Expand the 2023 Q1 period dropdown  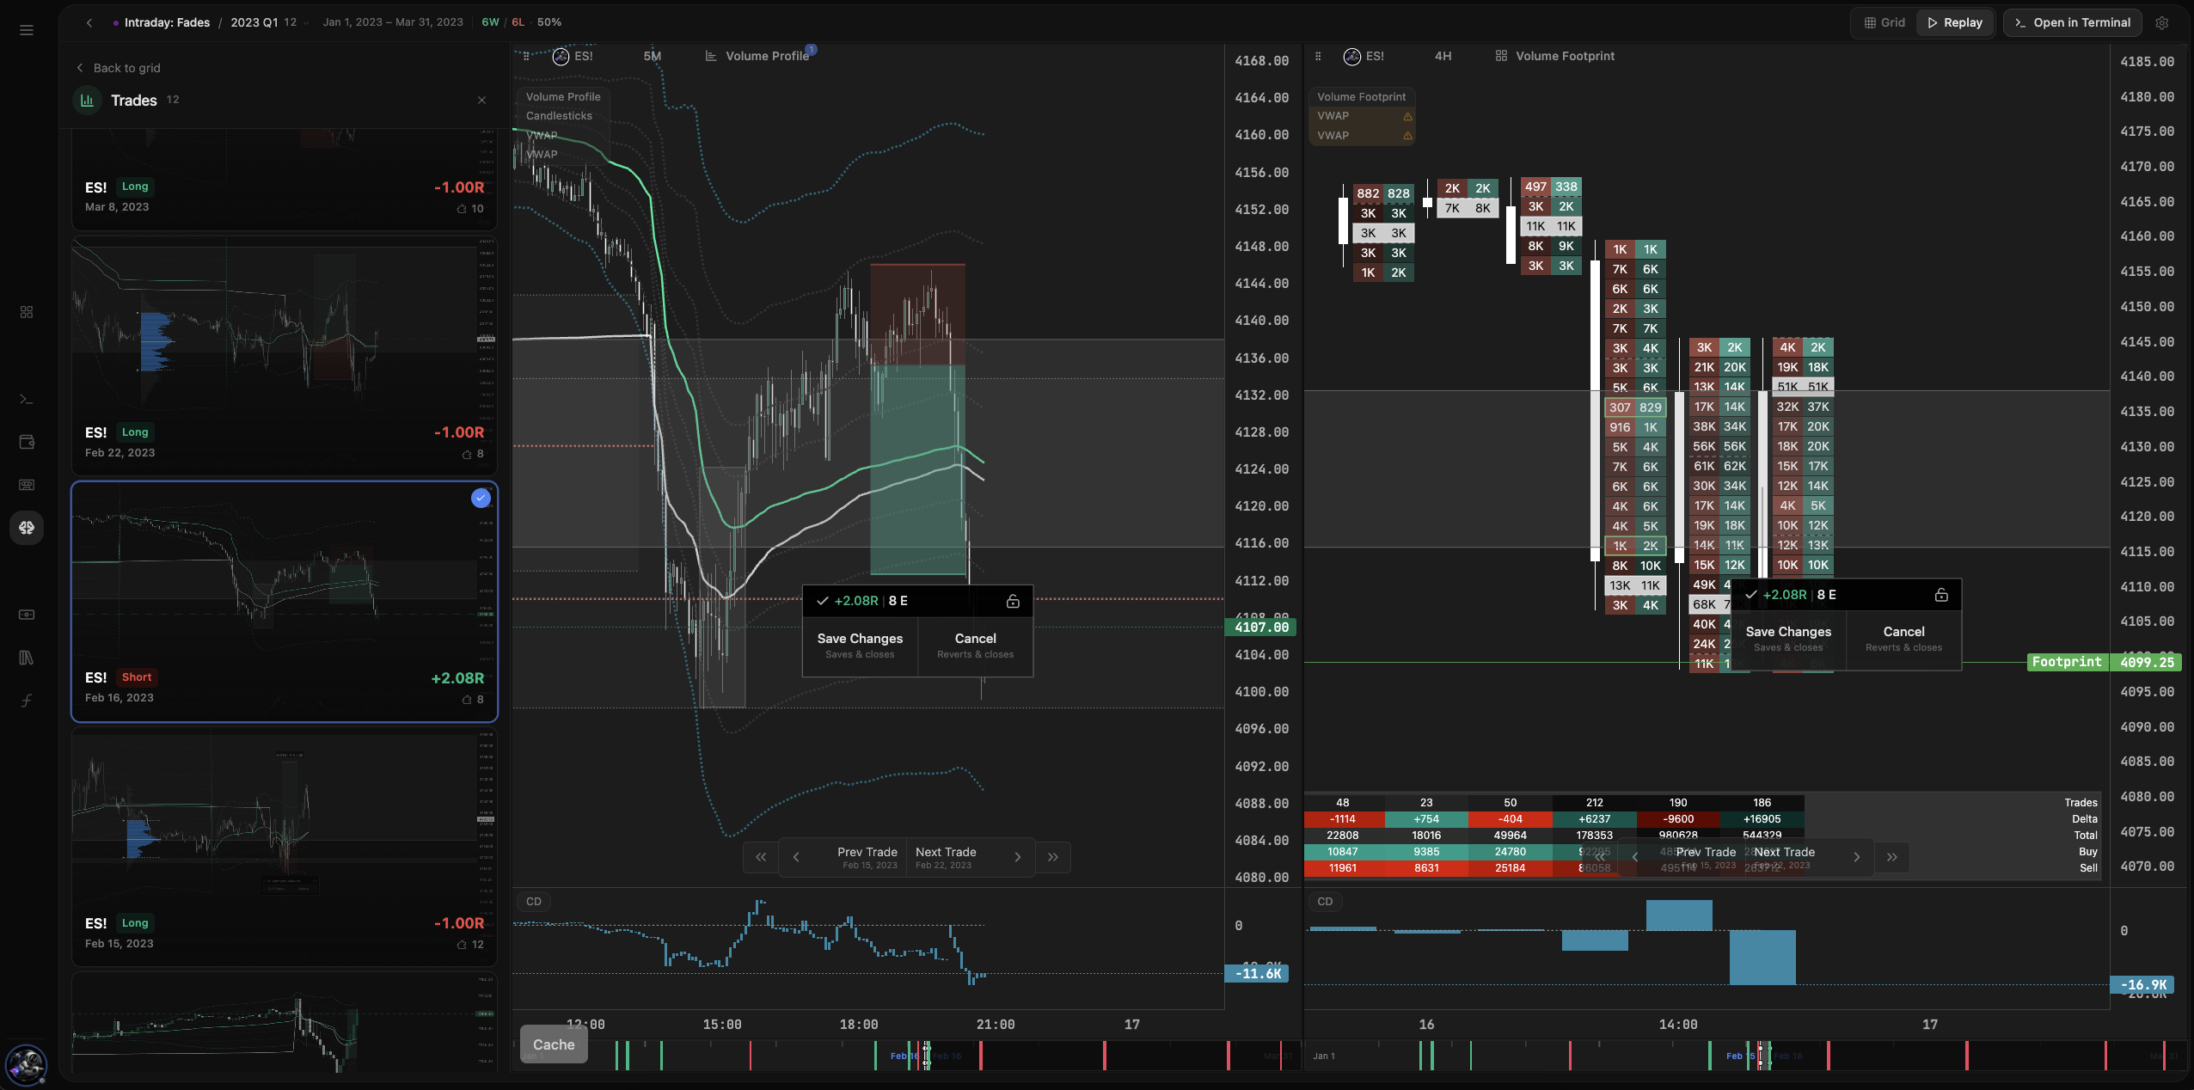(x=268, y=22)
